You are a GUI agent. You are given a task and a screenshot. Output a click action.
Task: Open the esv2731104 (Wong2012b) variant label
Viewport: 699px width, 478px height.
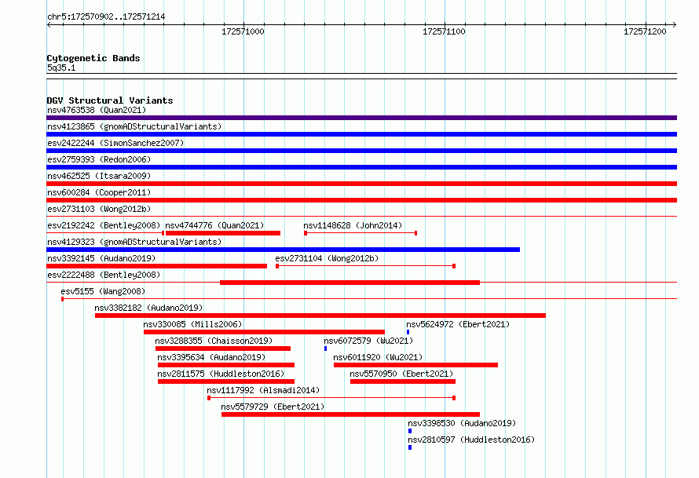(327, 258)
